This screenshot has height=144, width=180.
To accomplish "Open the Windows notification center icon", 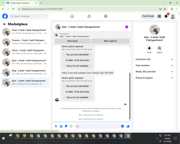I will (175, 138).
